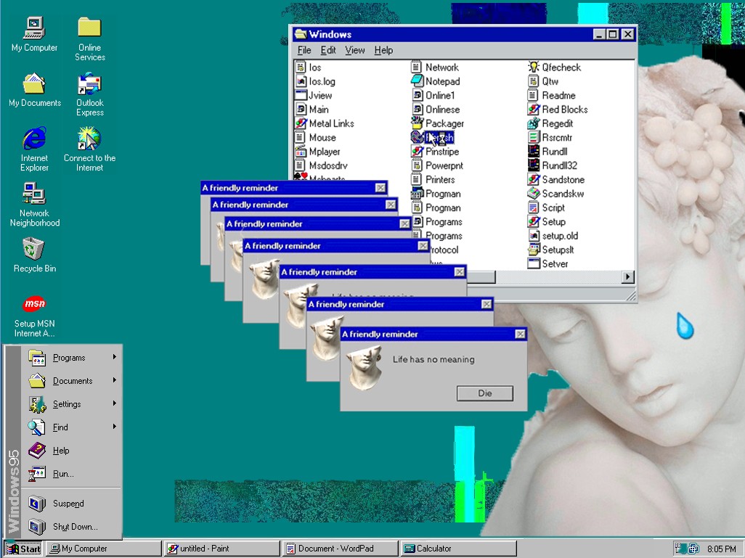Select the Metal Links bitmap icon

[x=301, y=123]
